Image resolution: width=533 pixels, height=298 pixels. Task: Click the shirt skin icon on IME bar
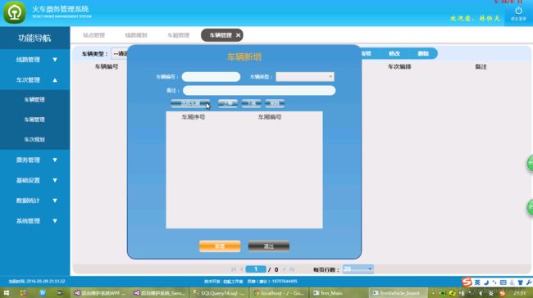(x=520, y=282)
